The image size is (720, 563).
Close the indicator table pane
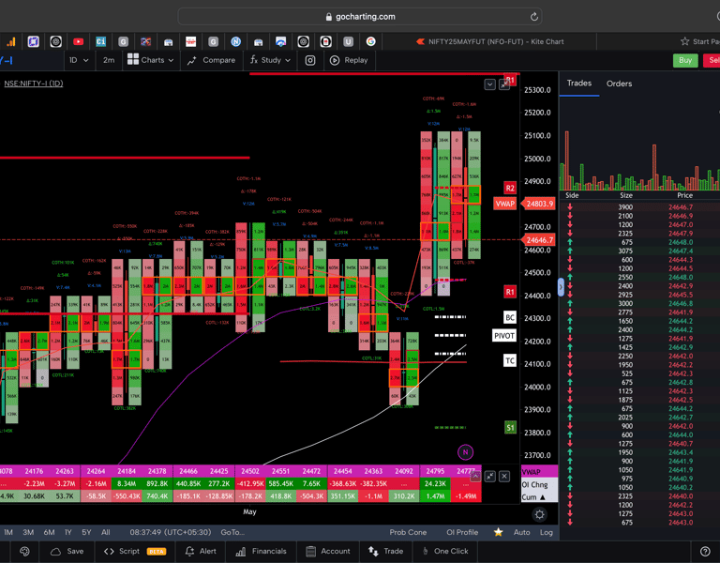coord(504,476)
